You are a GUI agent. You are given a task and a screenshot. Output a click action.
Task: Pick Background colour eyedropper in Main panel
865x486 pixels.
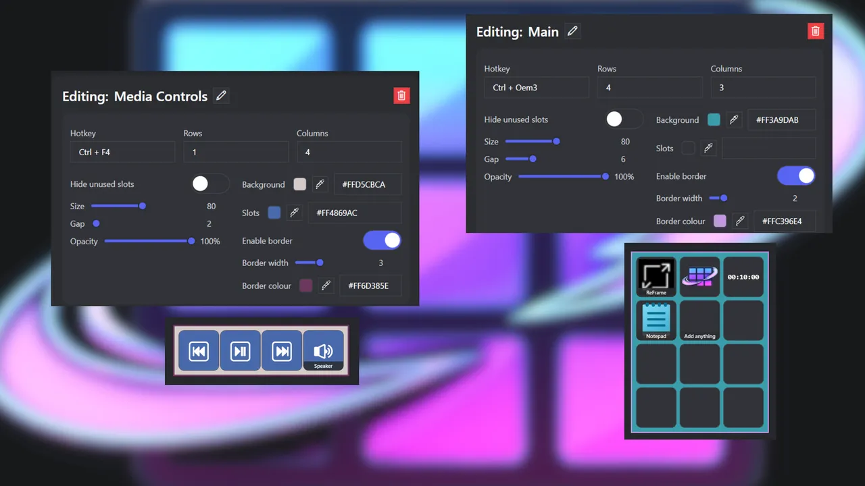734,119
